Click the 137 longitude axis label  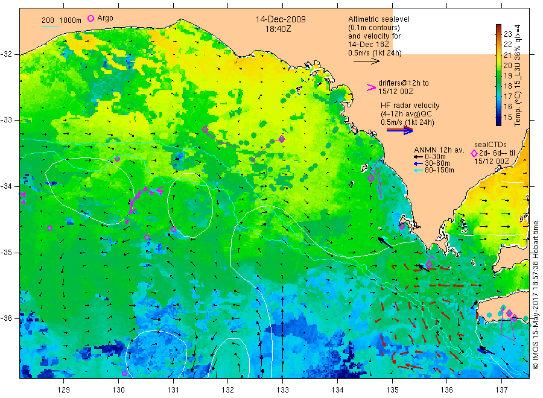tap(501, 390)
